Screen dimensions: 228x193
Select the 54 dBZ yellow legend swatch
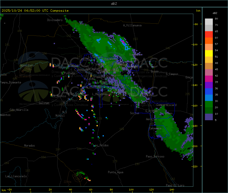coord(209,54)
